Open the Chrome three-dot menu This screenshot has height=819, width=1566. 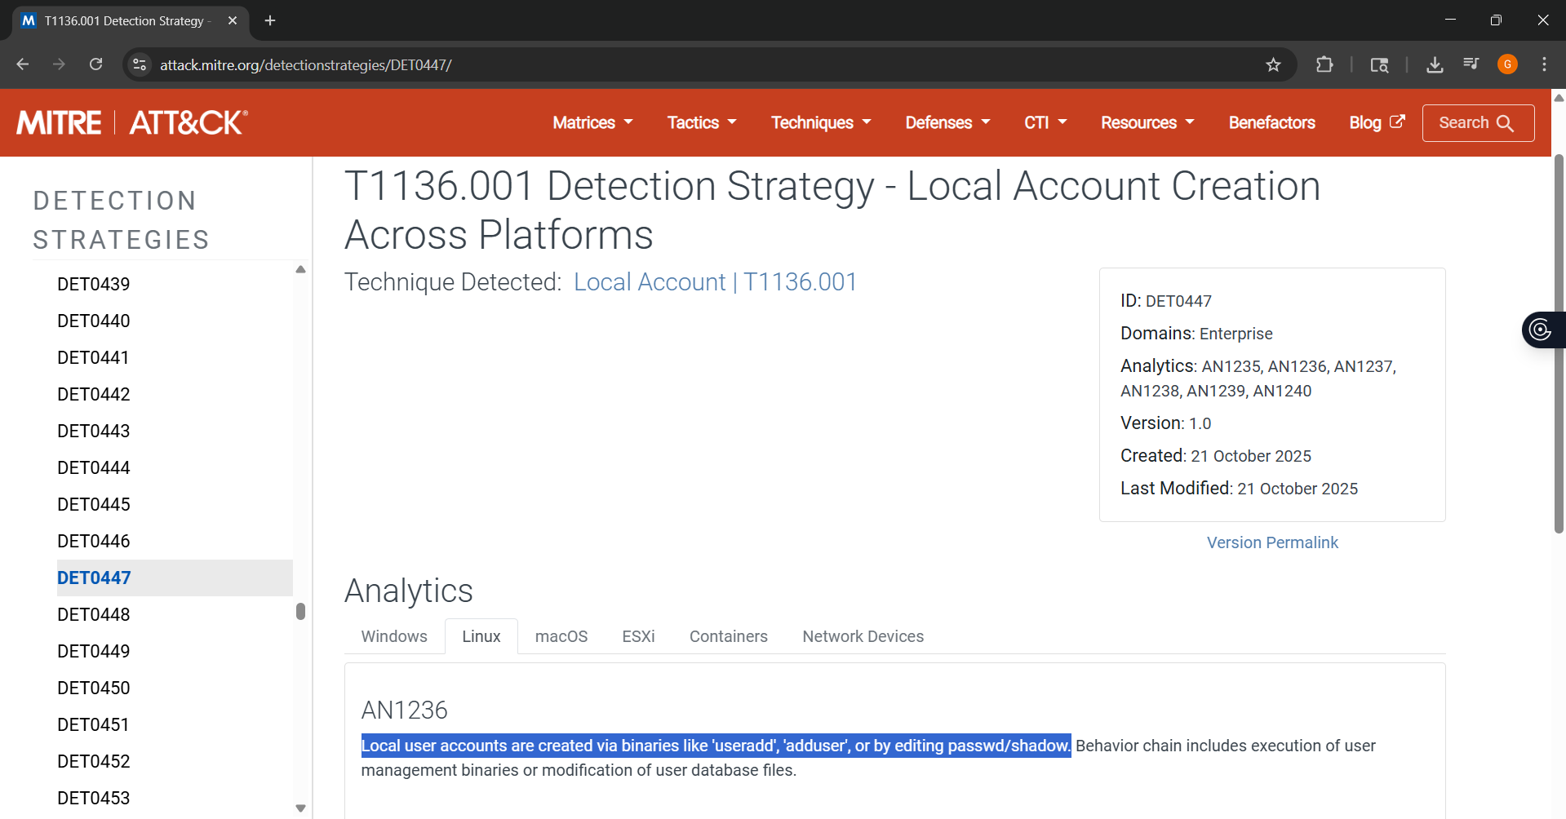coord(1544,64)
